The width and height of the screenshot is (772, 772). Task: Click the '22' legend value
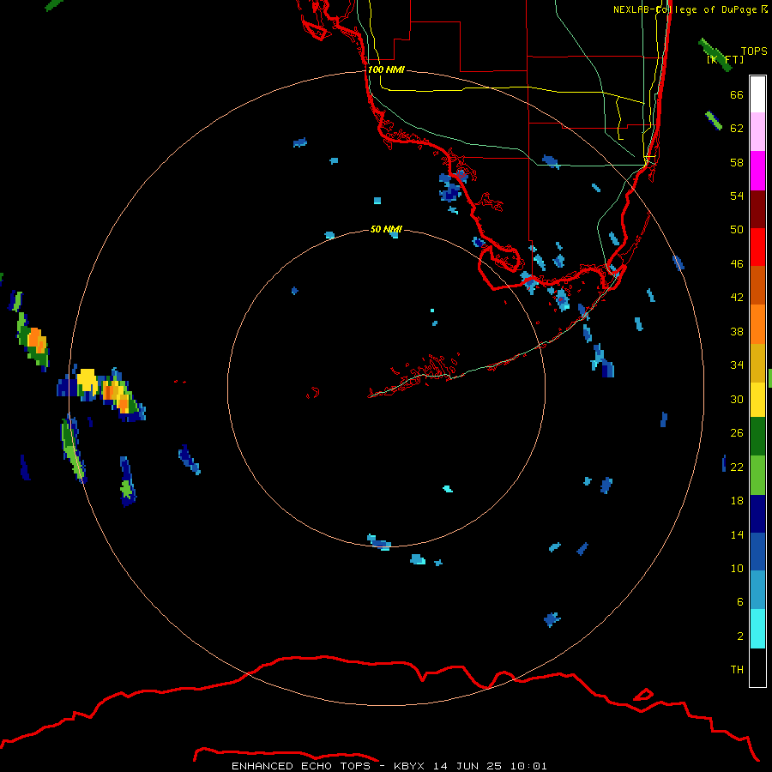[x=737, y=467]
